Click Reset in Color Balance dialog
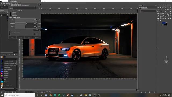Image resolution: width=172 pixels, height=97 pixels. coord(20,37)
